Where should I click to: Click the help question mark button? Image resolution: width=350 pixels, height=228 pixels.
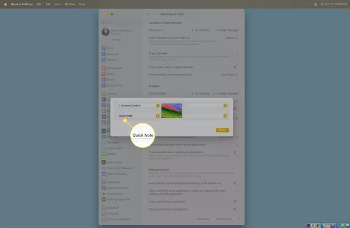click(x=238, y=219)
